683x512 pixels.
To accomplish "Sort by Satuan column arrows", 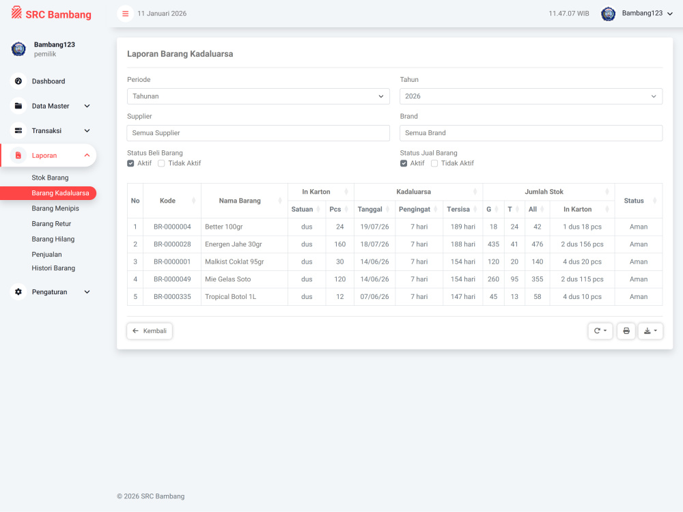I will (x=318, y=210).
